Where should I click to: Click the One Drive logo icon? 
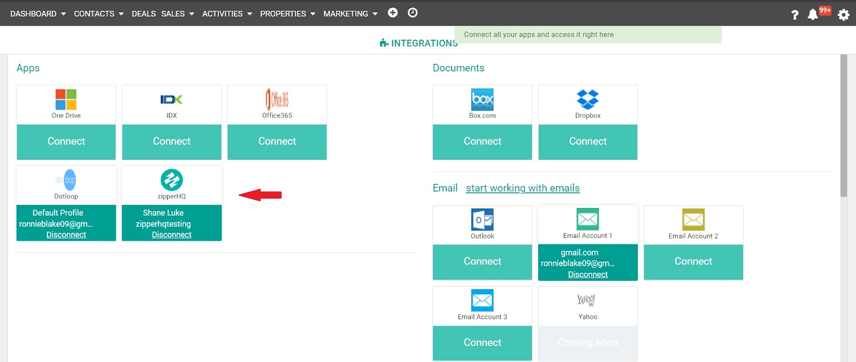pos(66,99)
